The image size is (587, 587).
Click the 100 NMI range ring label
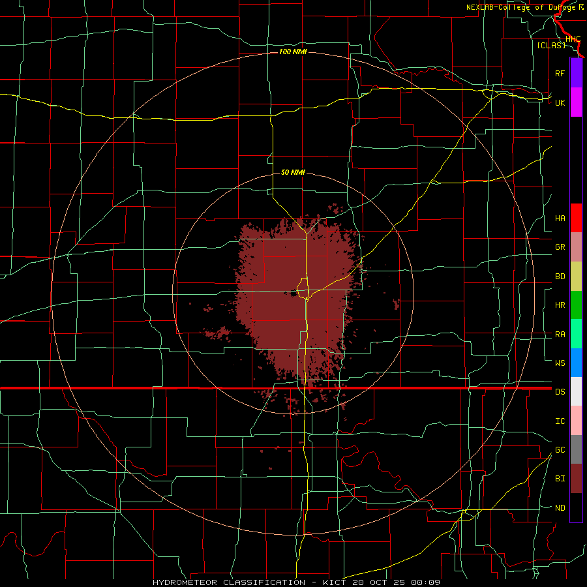293,52
